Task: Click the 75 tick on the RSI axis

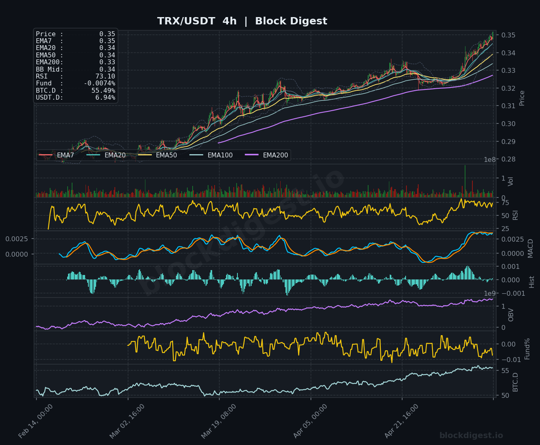Action: (505, 203)
